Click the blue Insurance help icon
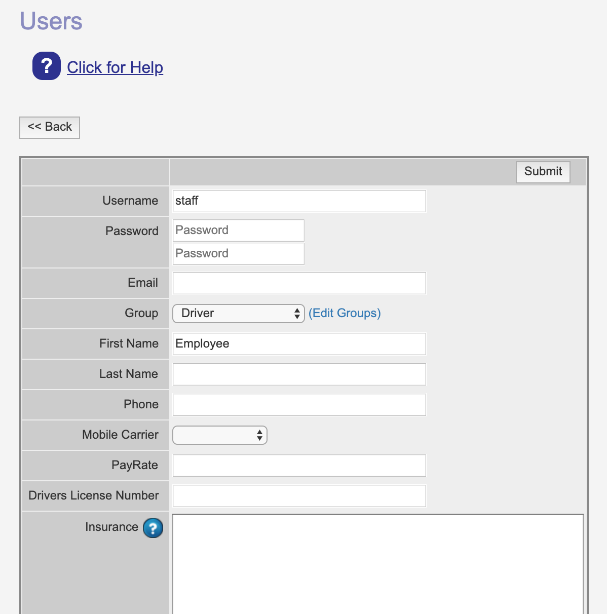 point(153,528)
